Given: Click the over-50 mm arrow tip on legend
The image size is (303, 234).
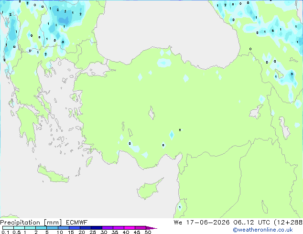Looking at the screenshot, I should tap(151, 228).
